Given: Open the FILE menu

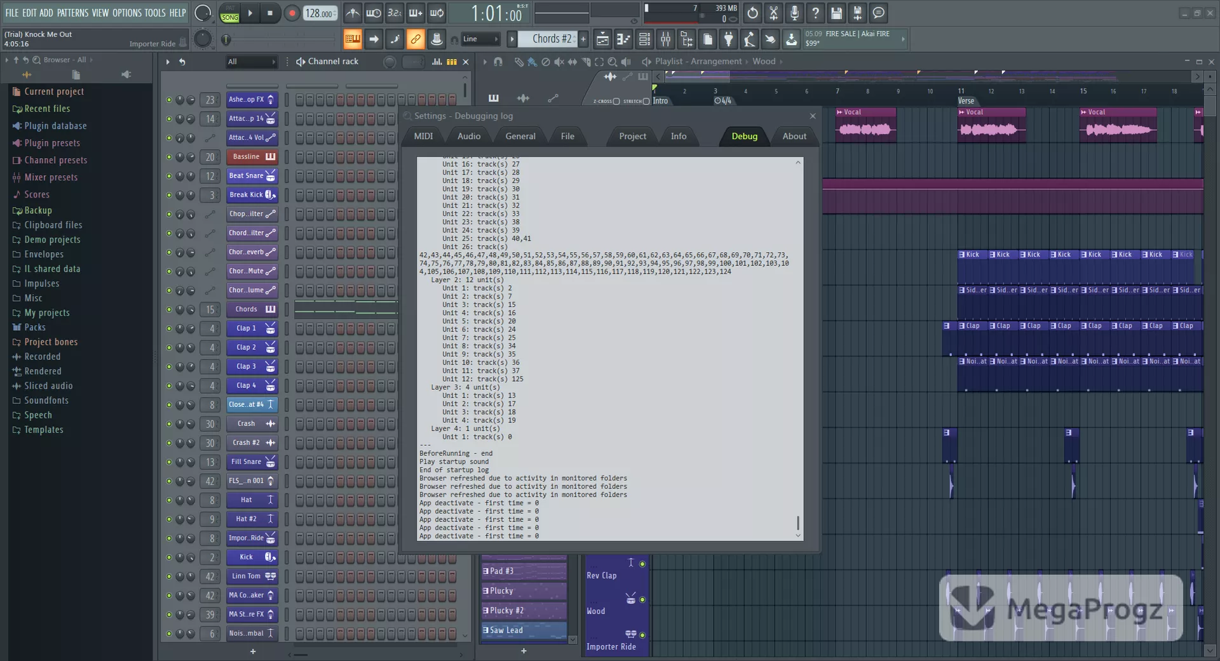Looking at the screenshot, I should click(x=12, y=13).
